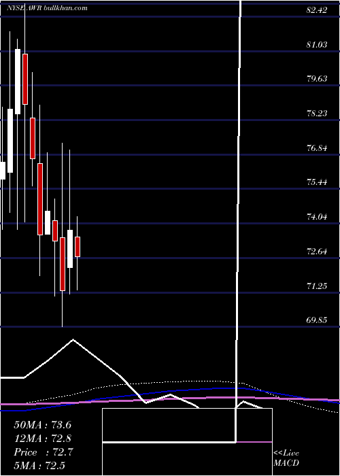340x476 pixels.
Task: Click the 71.25 price axis label
Action: [x=317, y=286]
